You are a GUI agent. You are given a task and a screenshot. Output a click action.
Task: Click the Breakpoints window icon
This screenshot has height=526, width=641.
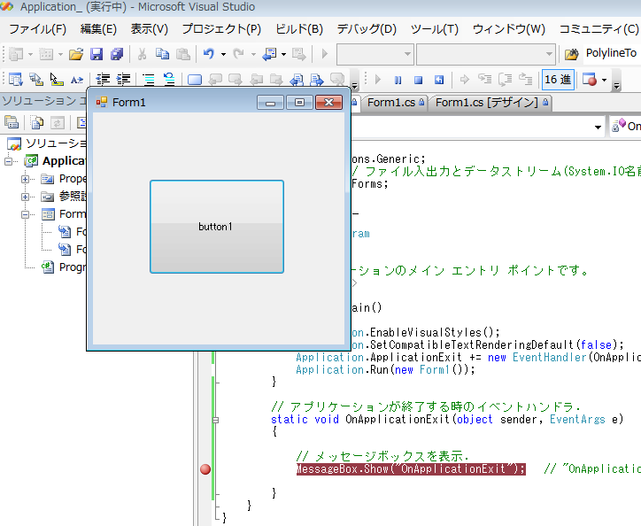click(589, 80)
